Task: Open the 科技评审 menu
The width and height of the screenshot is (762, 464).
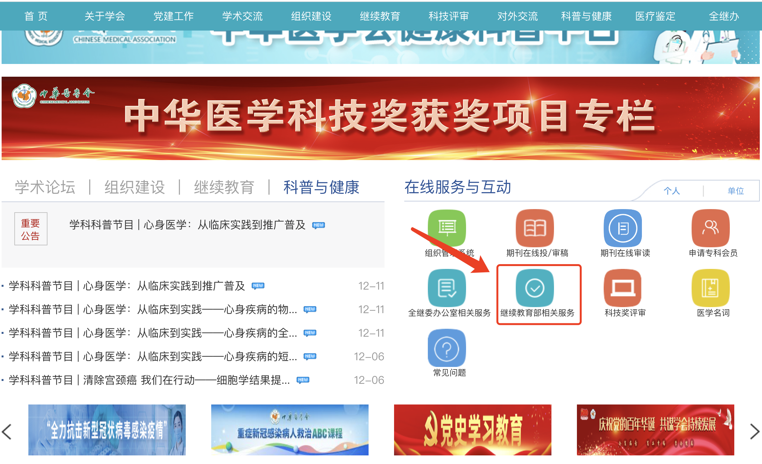Action: pyautogui.click(x=449, y=16)
